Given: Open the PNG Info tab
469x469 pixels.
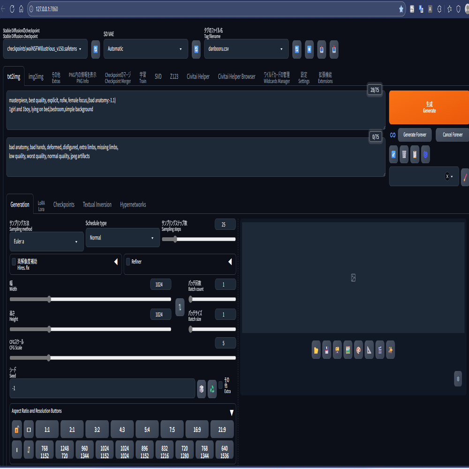Looking at the screenshot, I should (x=83, y=77).
